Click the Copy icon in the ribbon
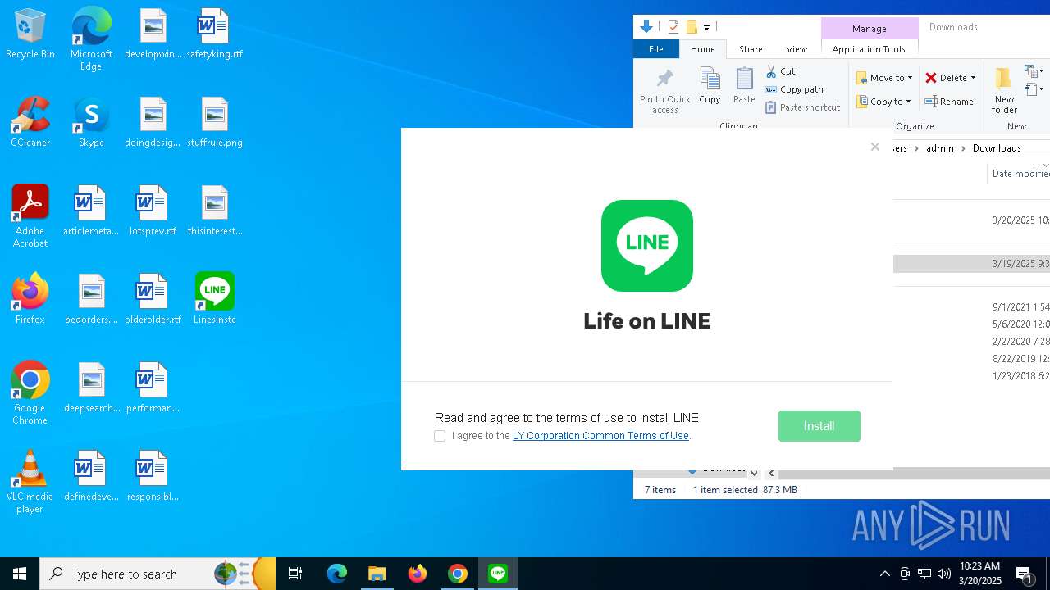The image size is (1050, 590). [710, 86]
